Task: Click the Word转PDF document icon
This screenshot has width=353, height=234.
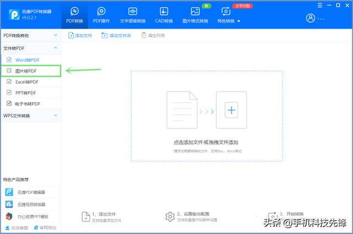Action: pos(9,60)
